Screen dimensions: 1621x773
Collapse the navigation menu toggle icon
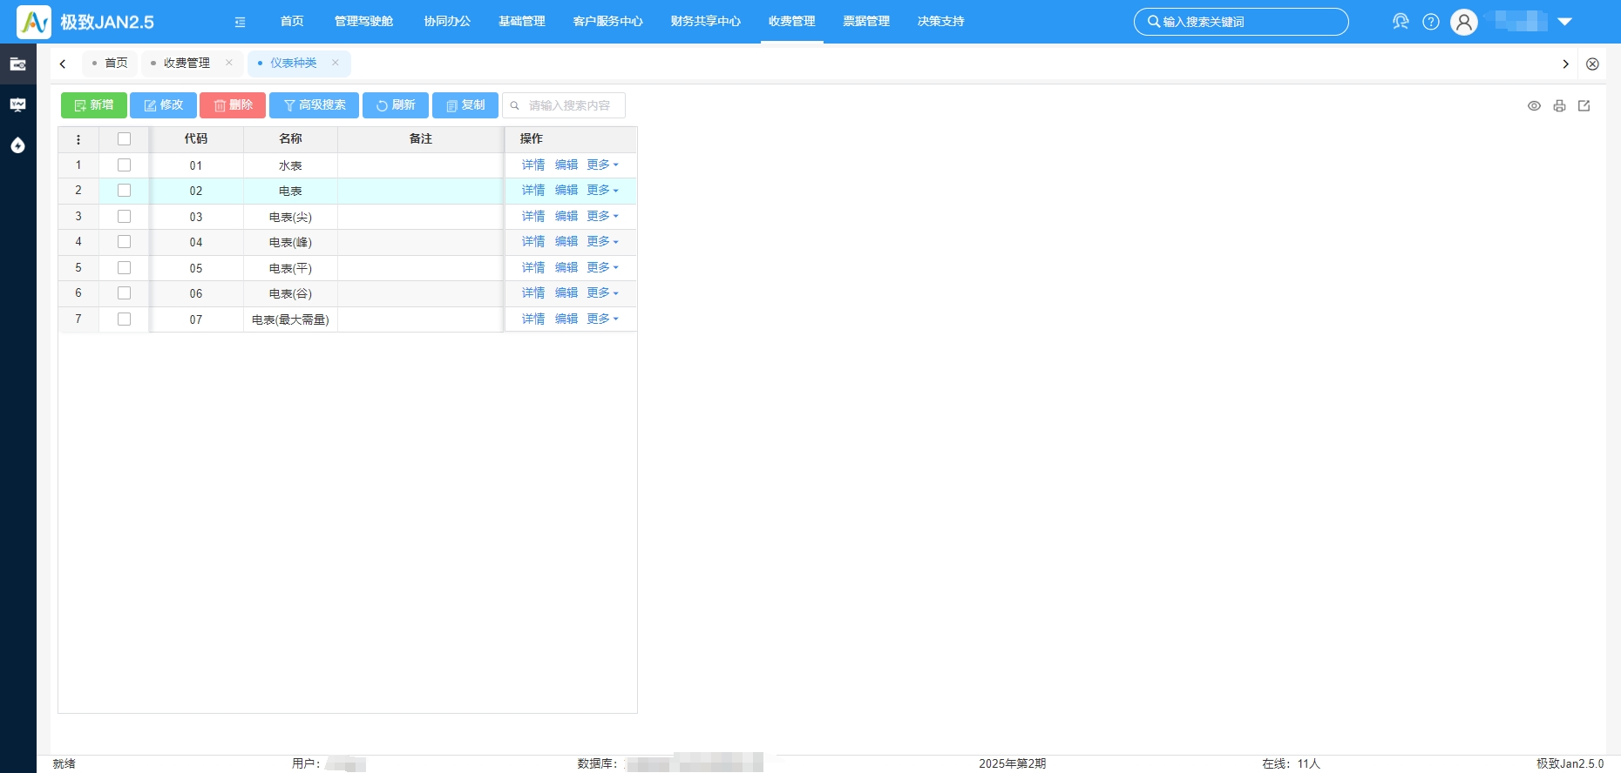240,22
